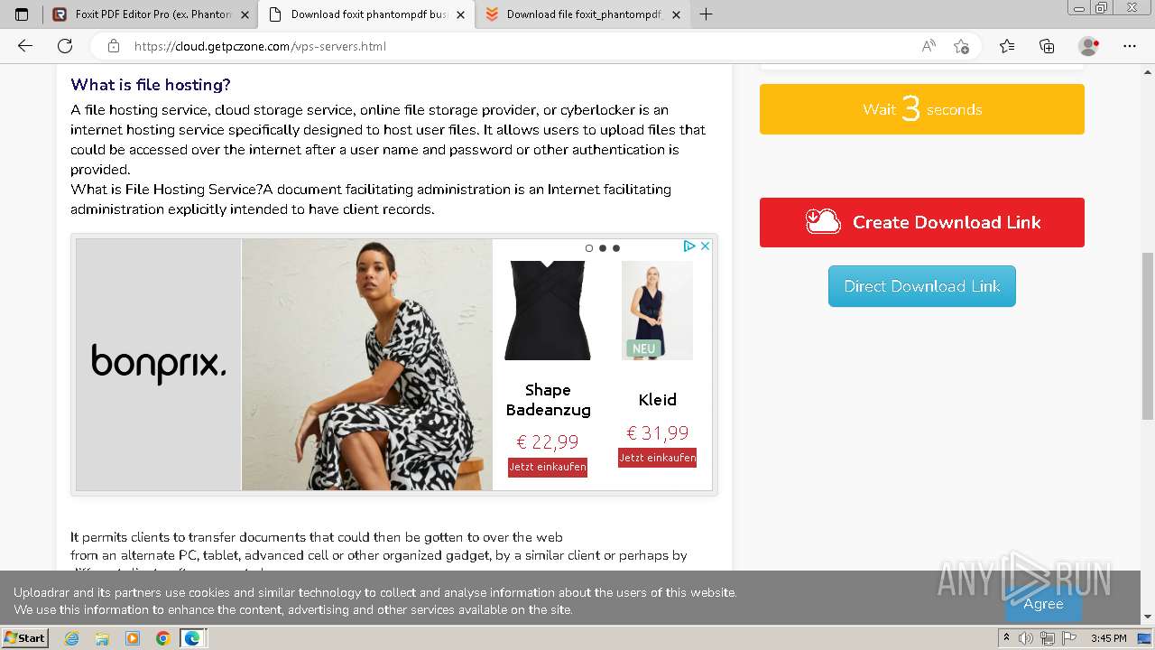Switch to Download file foxit_phantompdf tab
This screenshot has height=650, width=1155.
pos(582,14)
